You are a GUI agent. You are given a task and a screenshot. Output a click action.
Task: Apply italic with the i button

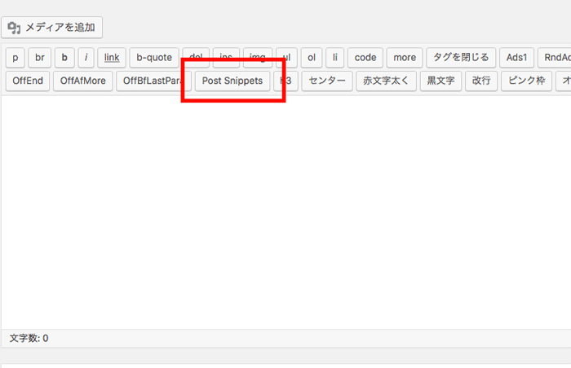coord(86,58)
